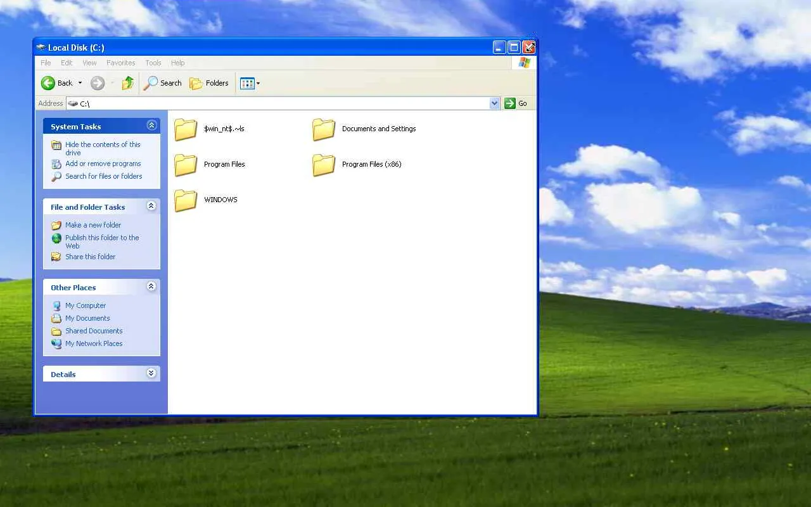
Task: Open the My Documents link in Other Places
Action: pos(87,318)
